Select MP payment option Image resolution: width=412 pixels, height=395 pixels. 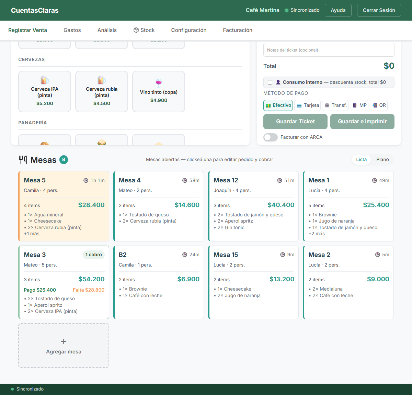coord(359,105)
